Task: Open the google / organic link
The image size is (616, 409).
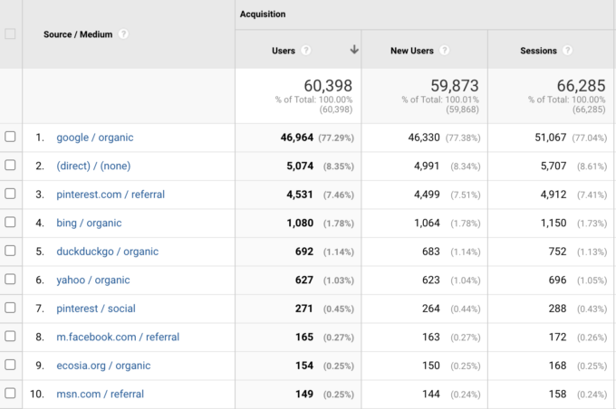Action: [x=95, y=138]
